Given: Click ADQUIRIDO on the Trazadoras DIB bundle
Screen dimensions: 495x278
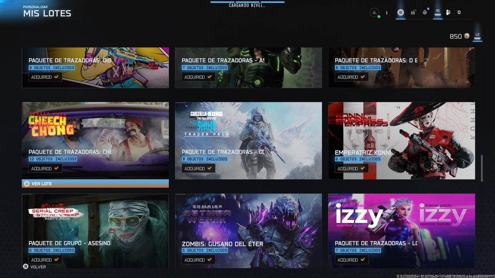Looking at the screenshot, I should [x=45, y=77].
